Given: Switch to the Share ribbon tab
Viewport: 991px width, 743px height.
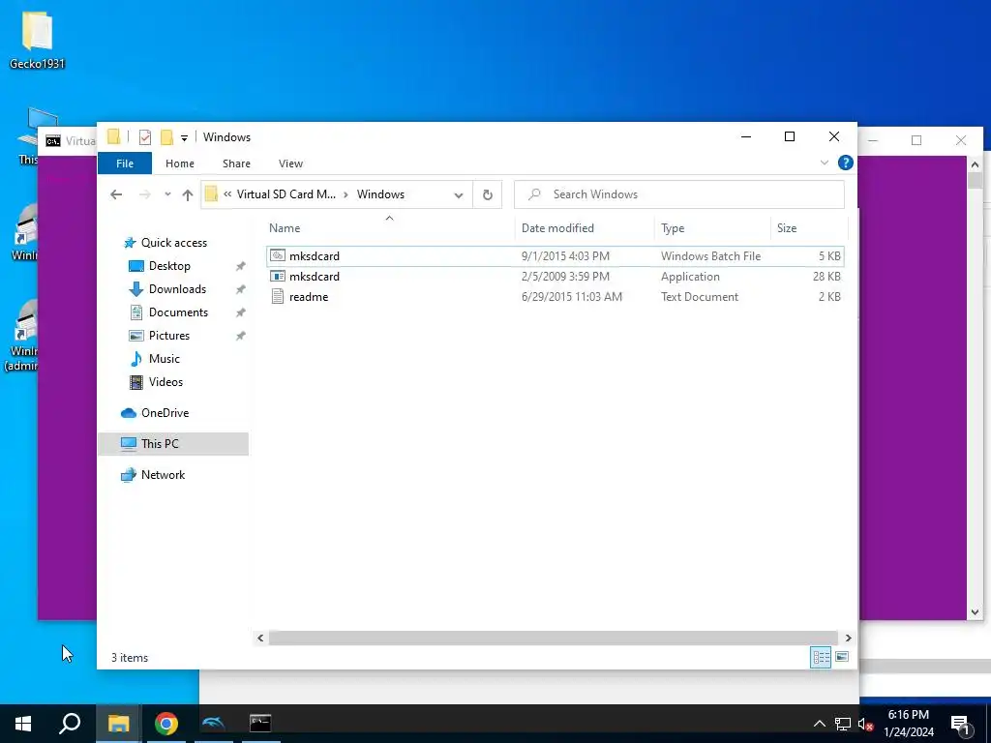Looking at the screenshot, I should coord(236,163).
